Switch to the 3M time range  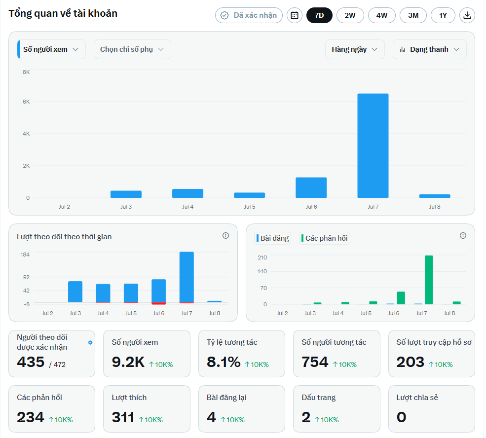click(413, 15)
